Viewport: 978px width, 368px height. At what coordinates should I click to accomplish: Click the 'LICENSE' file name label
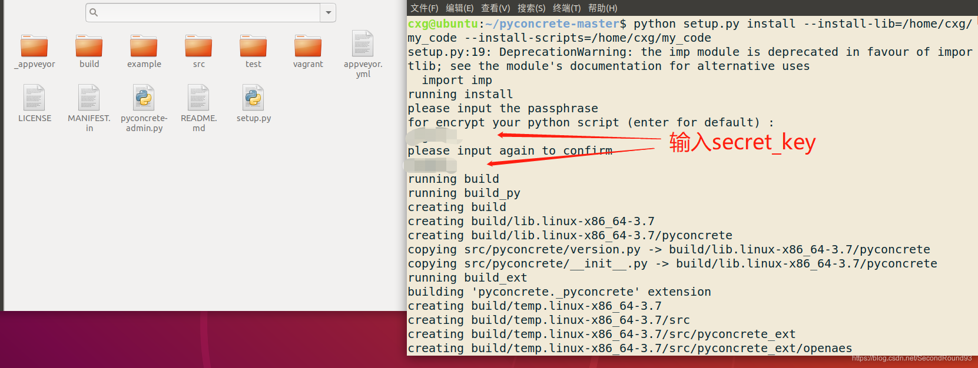(x=35, y=118)
